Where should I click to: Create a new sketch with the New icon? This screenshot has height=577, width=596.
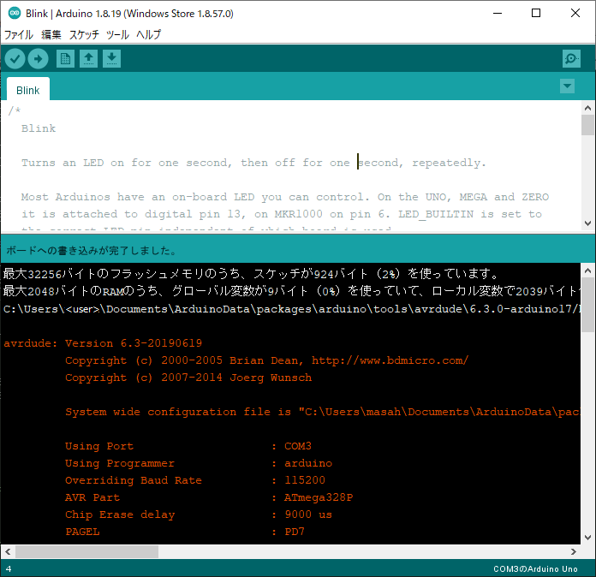65,59
